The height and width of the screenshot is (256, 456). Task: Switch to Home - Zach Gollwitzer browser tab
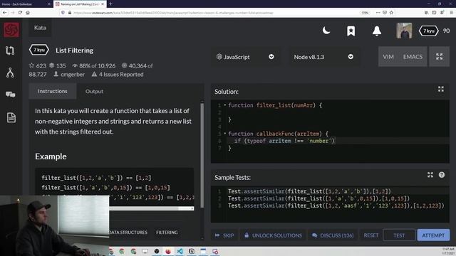point(25,4)
